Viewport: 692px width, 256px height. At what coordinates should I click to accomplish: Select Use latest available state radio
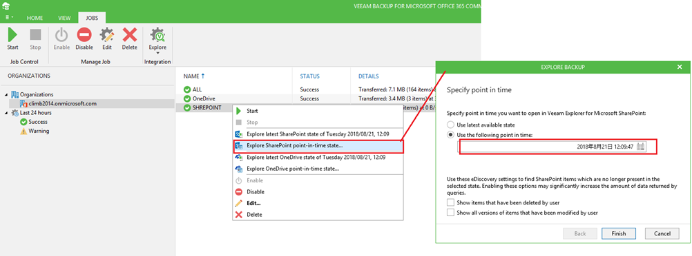(450, 125)
